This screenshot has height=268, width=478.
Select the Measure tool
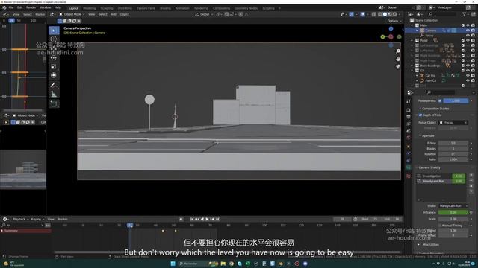tap(54, 95)
